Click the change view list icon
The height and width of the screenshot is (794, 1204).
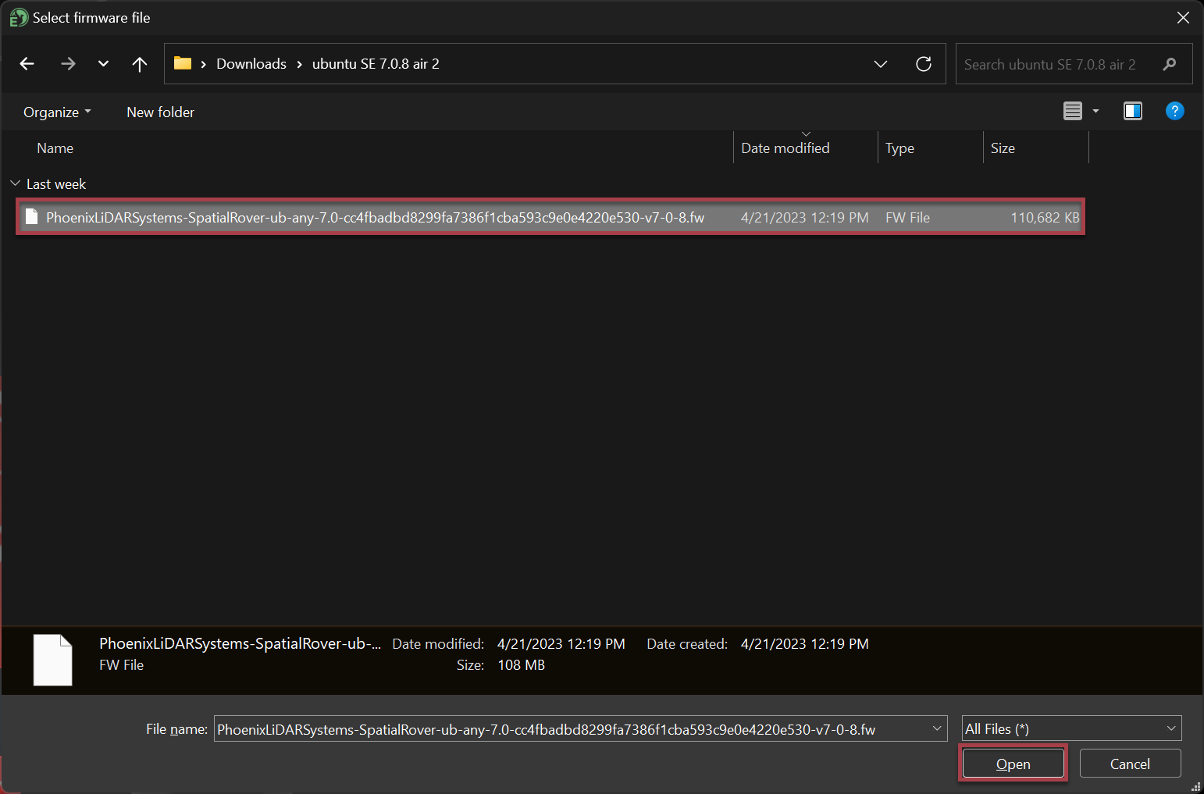[1073, 111]
